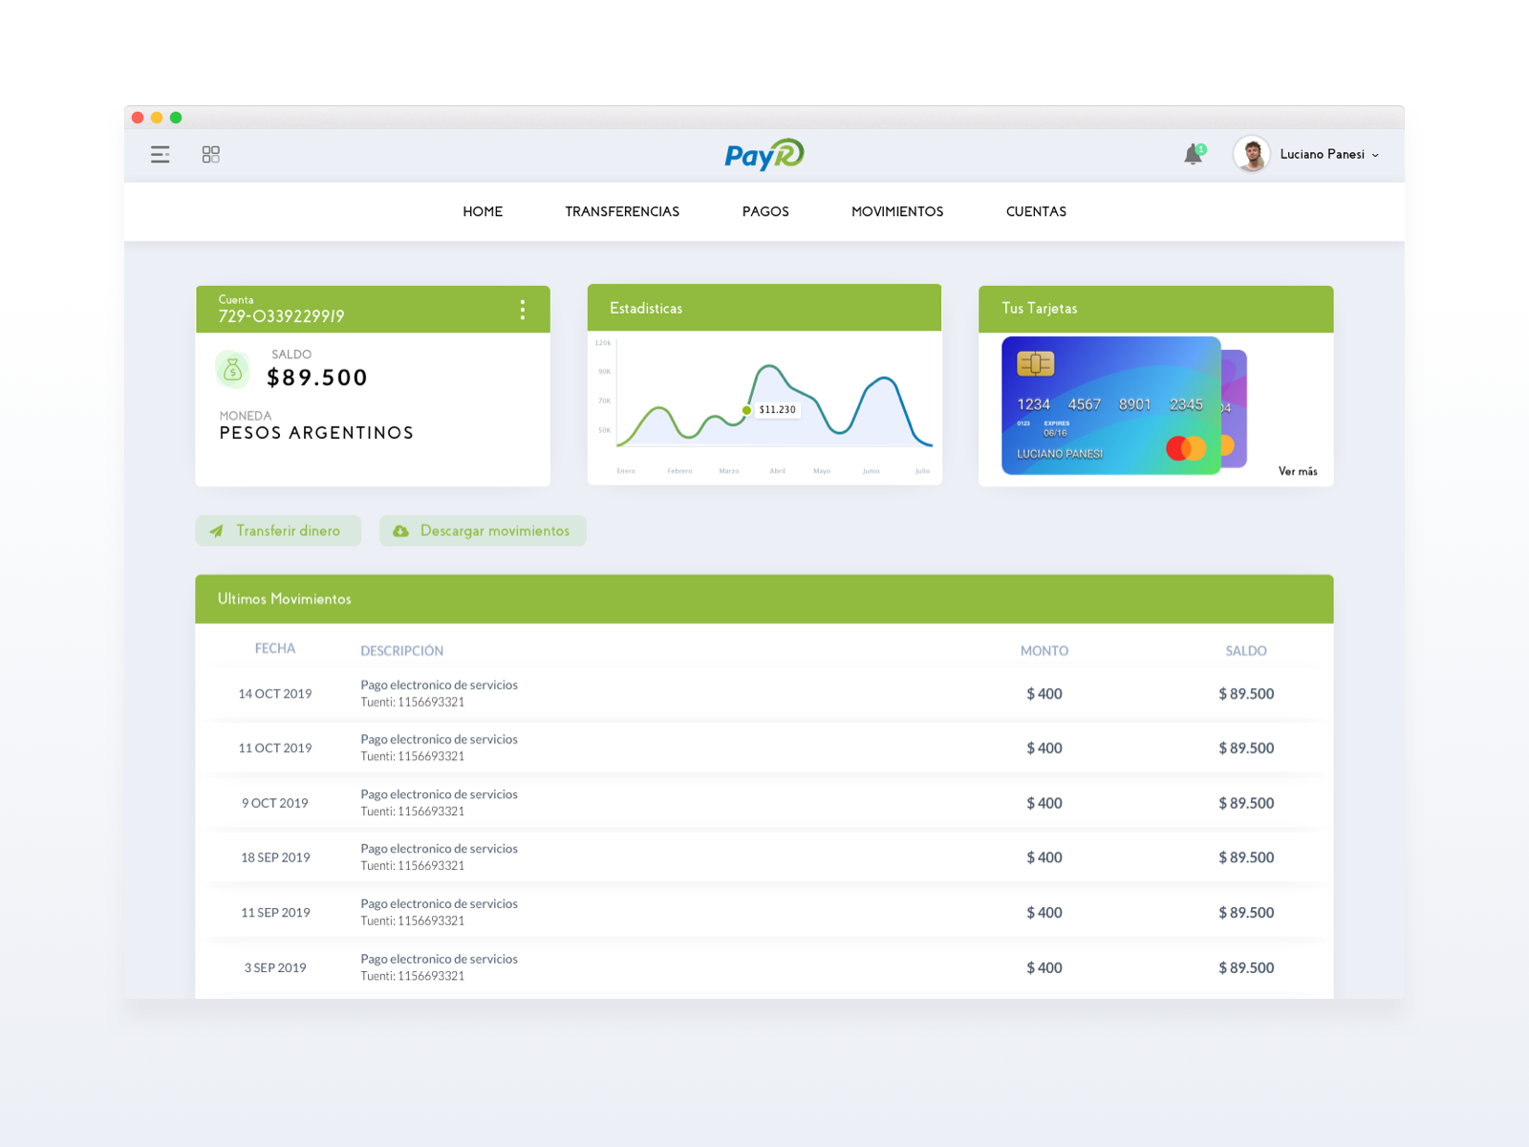Viewport: 1529px width, 1147px height.
Task: Click the apps grid icon in the header
Action: click(210, 154)
